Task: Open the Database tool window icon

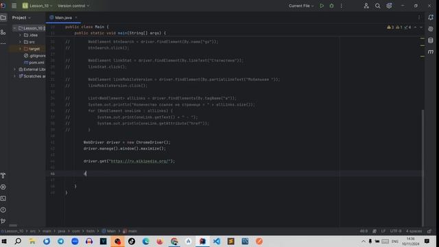Action: 431,40
